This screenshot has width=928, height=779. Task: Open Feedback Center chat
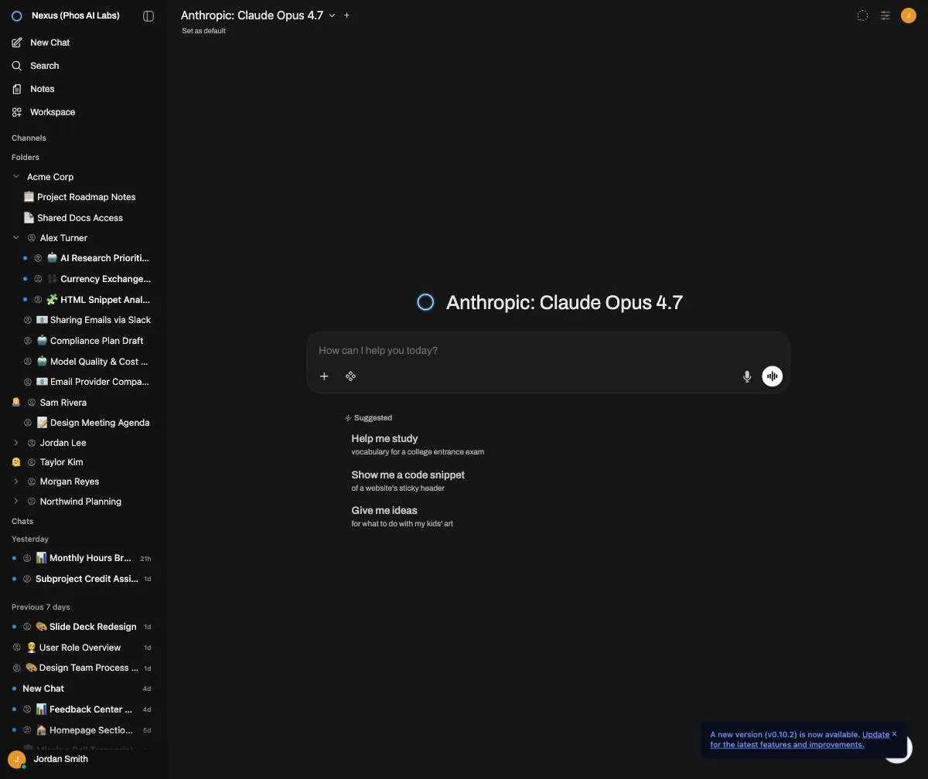click(83, 709)
